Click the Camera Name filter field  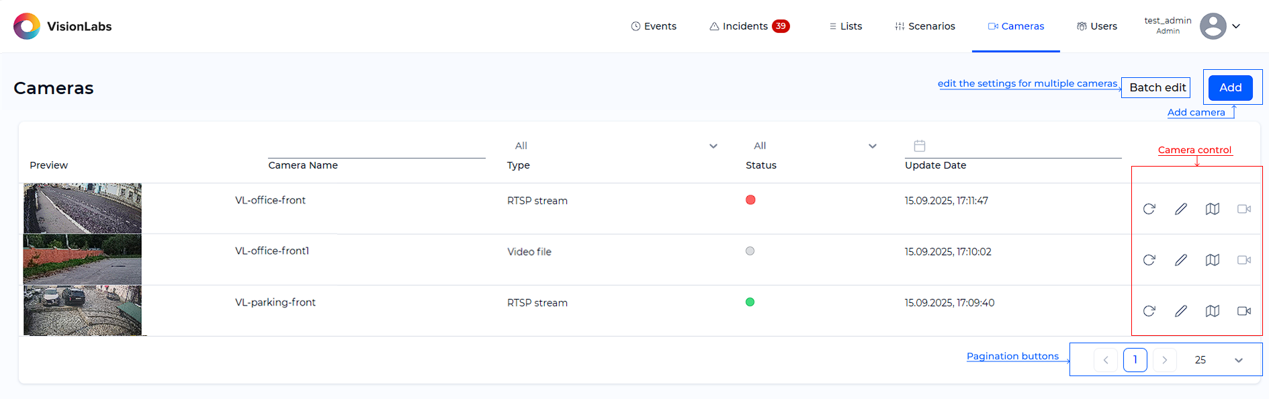[x=376, y=149]
